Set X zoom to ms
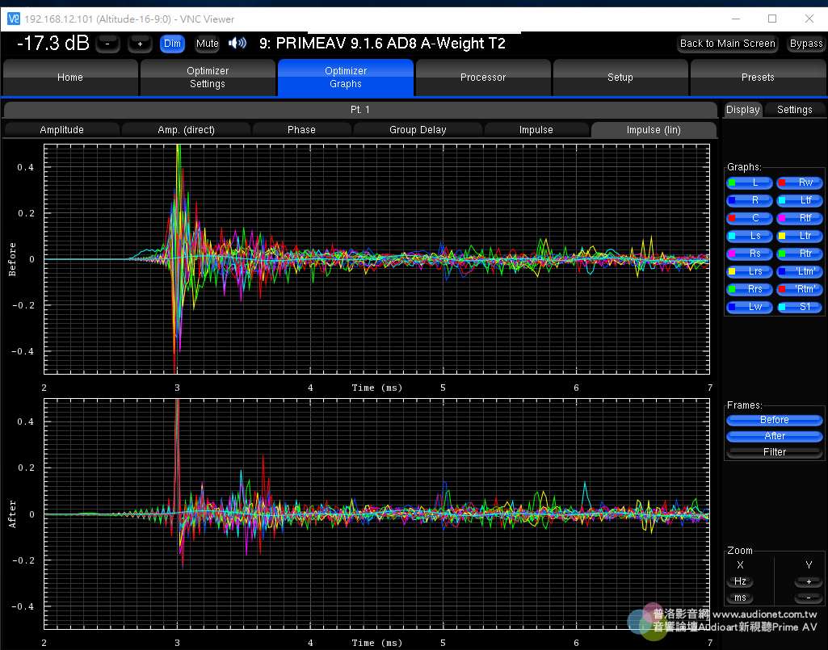This screenshot has width=828, height=650. click(740, 598)
